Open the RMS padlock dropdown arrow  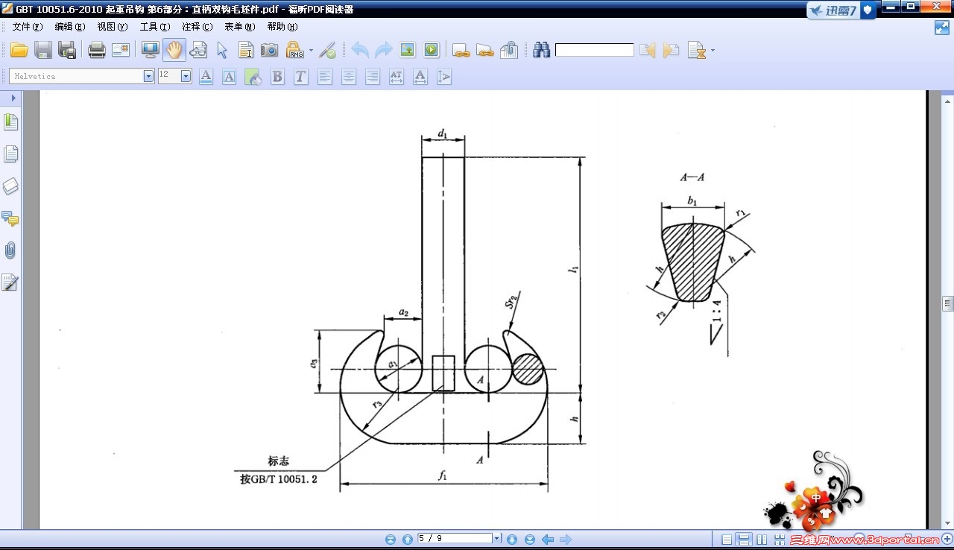311,51
